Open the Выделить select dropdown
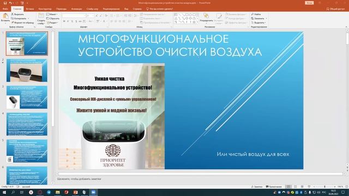Viewport: 349px width, 196px height. pyautogui.click(x=258, y=23)
